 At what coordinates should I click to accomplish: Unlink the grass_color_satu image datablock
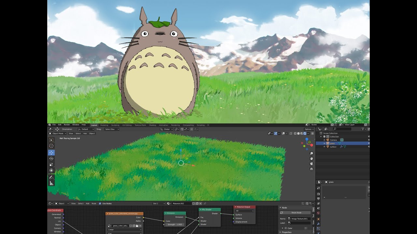tap(140, 226)
